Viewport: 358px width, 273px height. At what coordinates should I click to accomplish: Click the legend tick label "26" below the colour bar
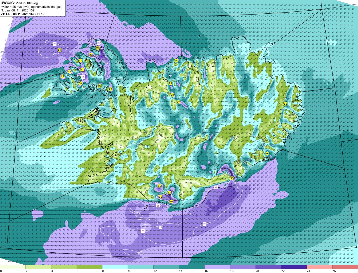[334, 271]
